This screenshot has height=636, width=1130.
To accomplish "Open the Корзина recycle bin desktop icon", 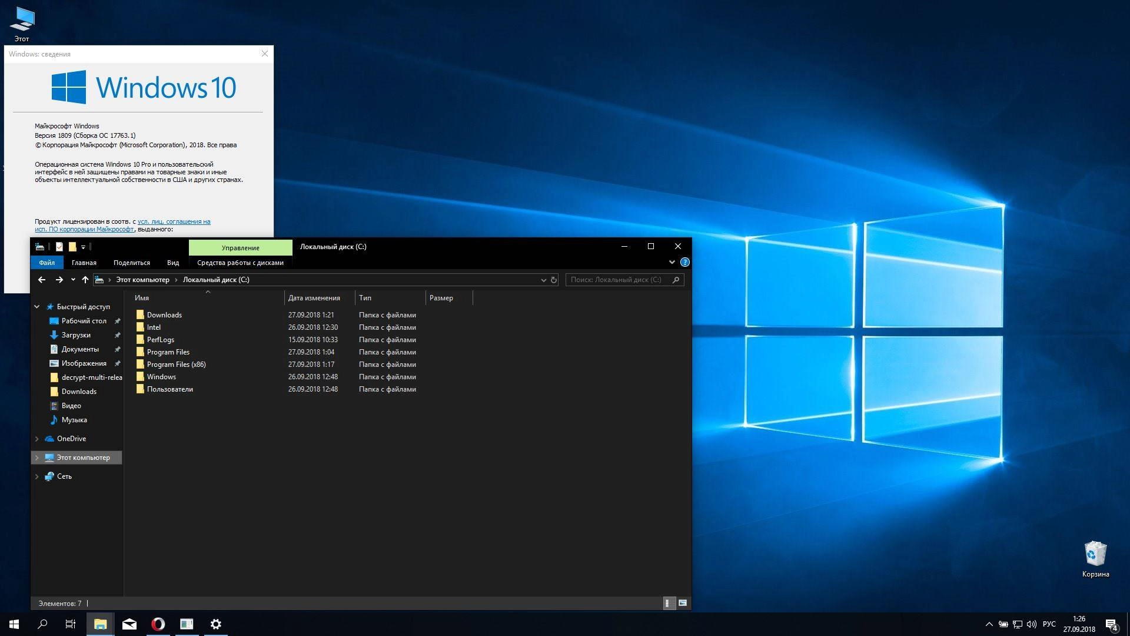I will point(1095,559).
